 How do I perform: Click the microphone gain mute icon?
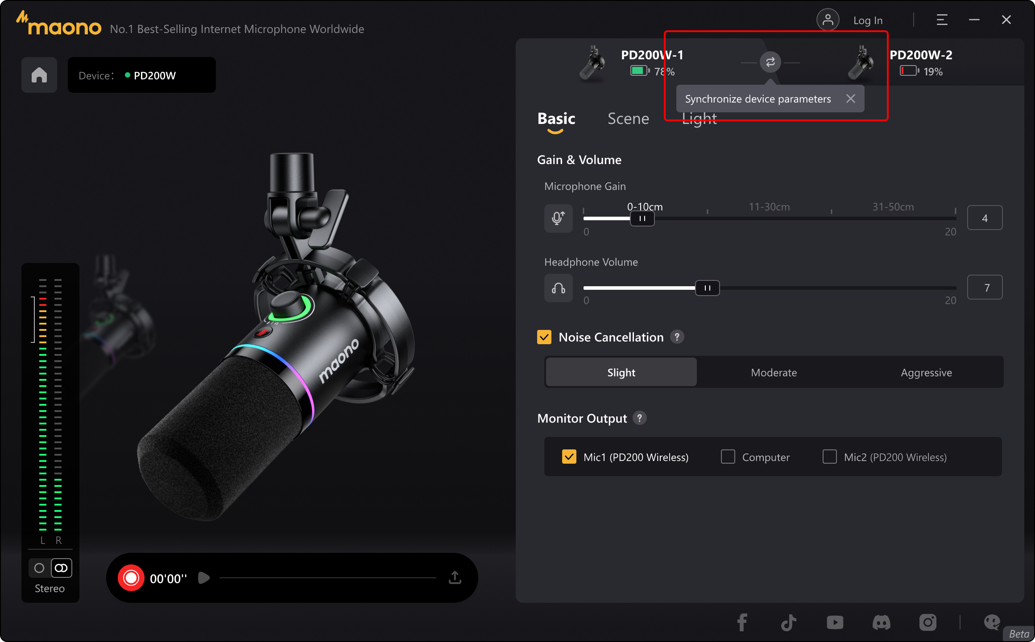click(558, 218)
